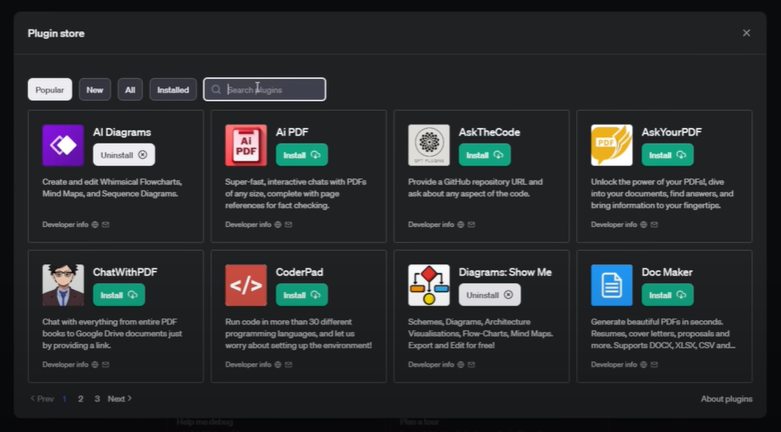The width and height of the screenshot is (781, 432).
Task: Open CoderPad developer website globe icon
Action: (x=278, y=365)
